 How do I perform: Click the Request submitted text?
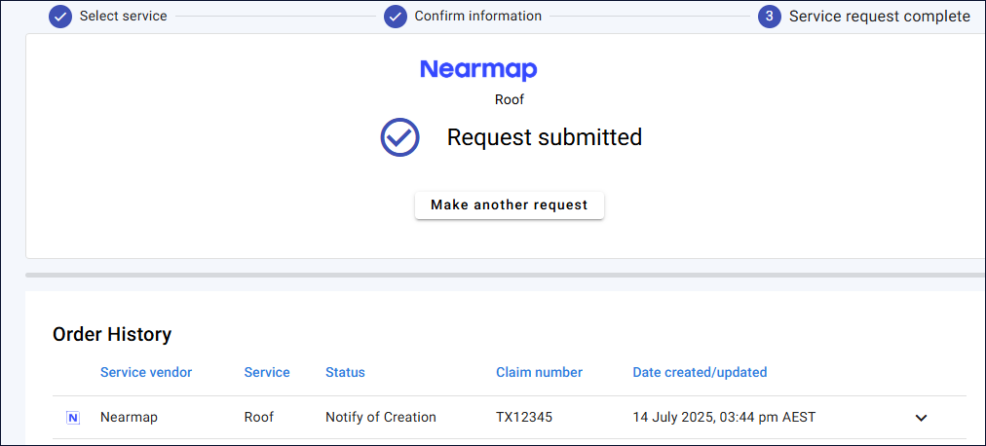tap(545, 137)
